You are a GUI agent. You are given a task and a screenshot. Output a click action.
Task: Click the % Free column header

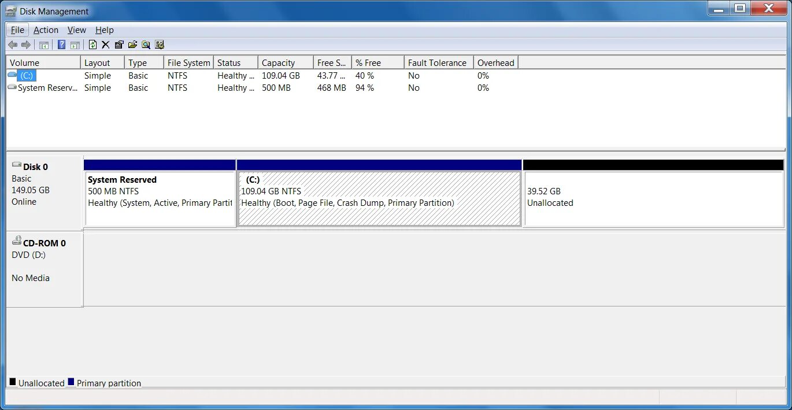coord(378,62)
